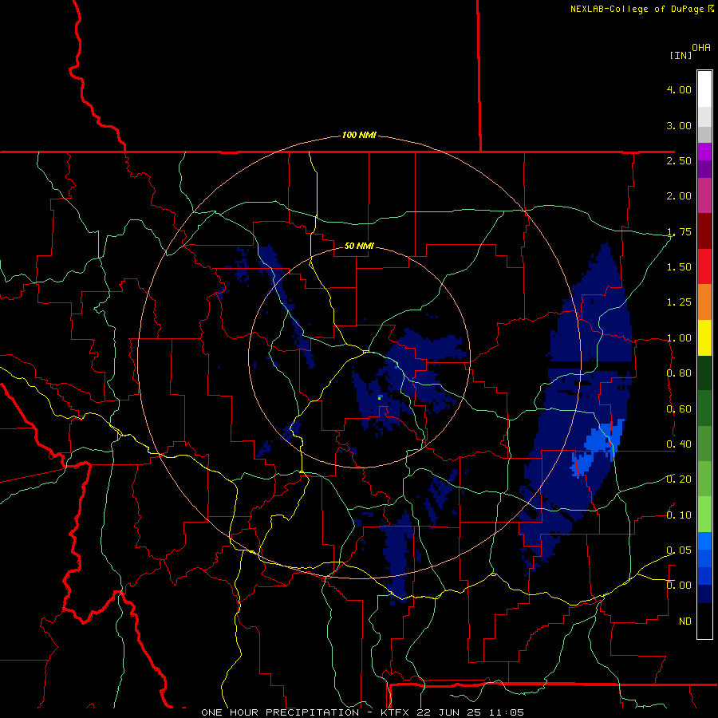Select the pink-magenta legend swatch above 2.00

point(704,195)
